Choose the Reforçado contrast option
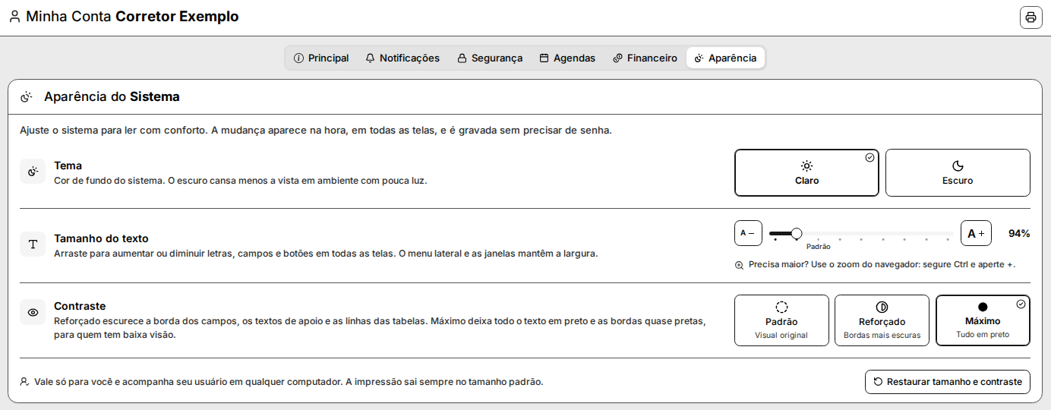Image resolution: width=1051 pixels, height=410 pixels. tap(882, 320)
